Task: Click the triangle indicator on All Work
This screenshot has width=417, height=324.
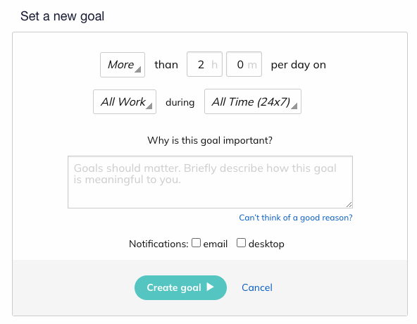Action: click(149, 106)
